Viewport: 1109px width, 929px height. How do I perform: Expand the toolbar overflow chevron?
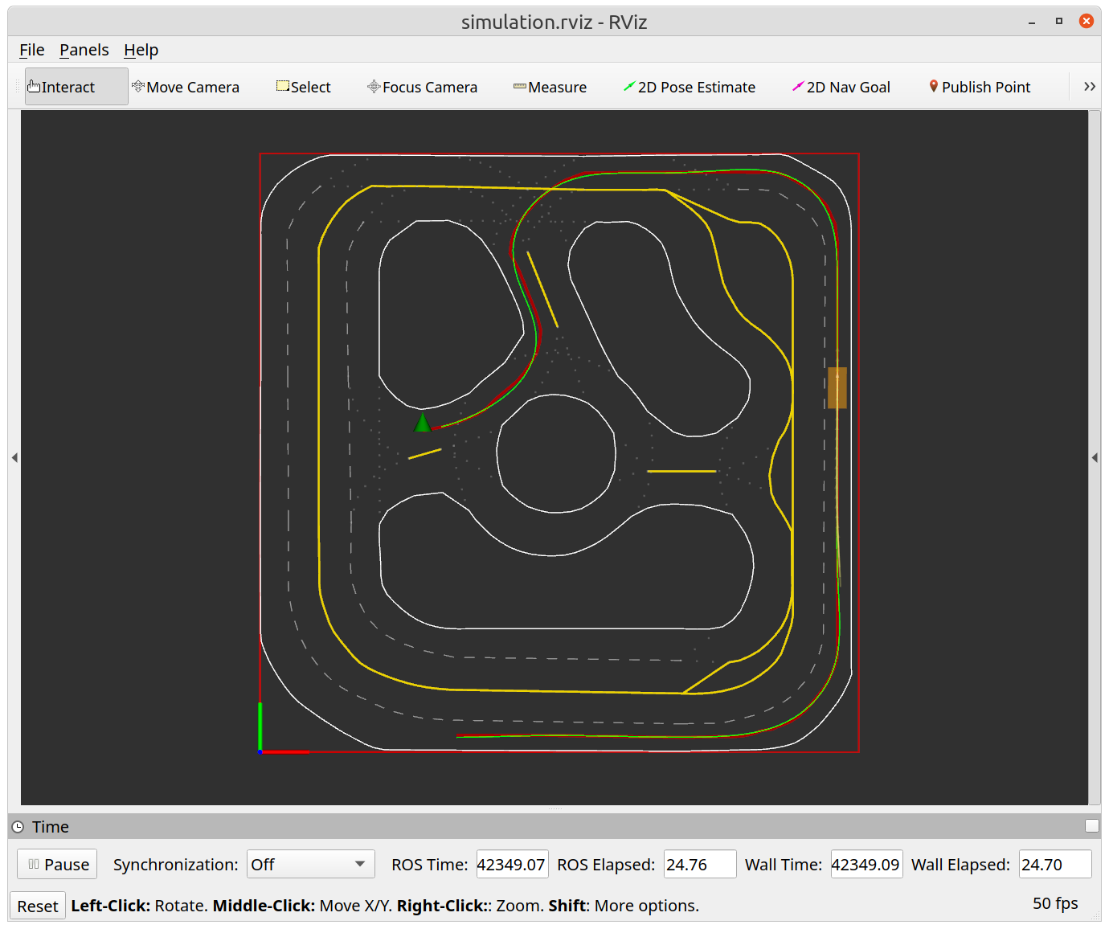(x=1089, y=87)
